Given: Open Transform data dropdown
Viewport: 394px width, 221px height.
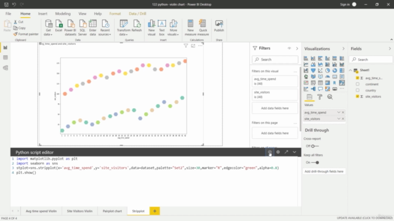Looking at the screenshot, I should point(123,28).
